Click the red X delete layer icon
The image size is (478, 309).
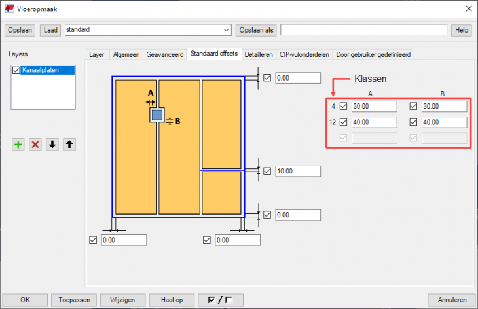(35, 145)
